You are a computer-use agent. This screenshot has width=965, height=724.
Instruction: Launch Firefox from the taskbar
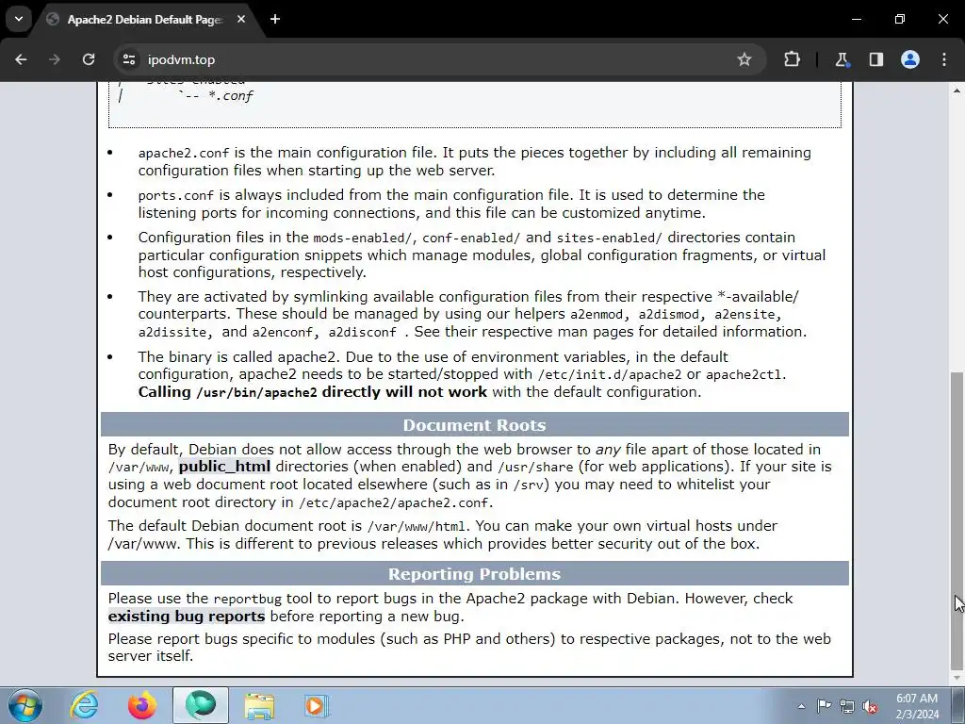point(142,705)
